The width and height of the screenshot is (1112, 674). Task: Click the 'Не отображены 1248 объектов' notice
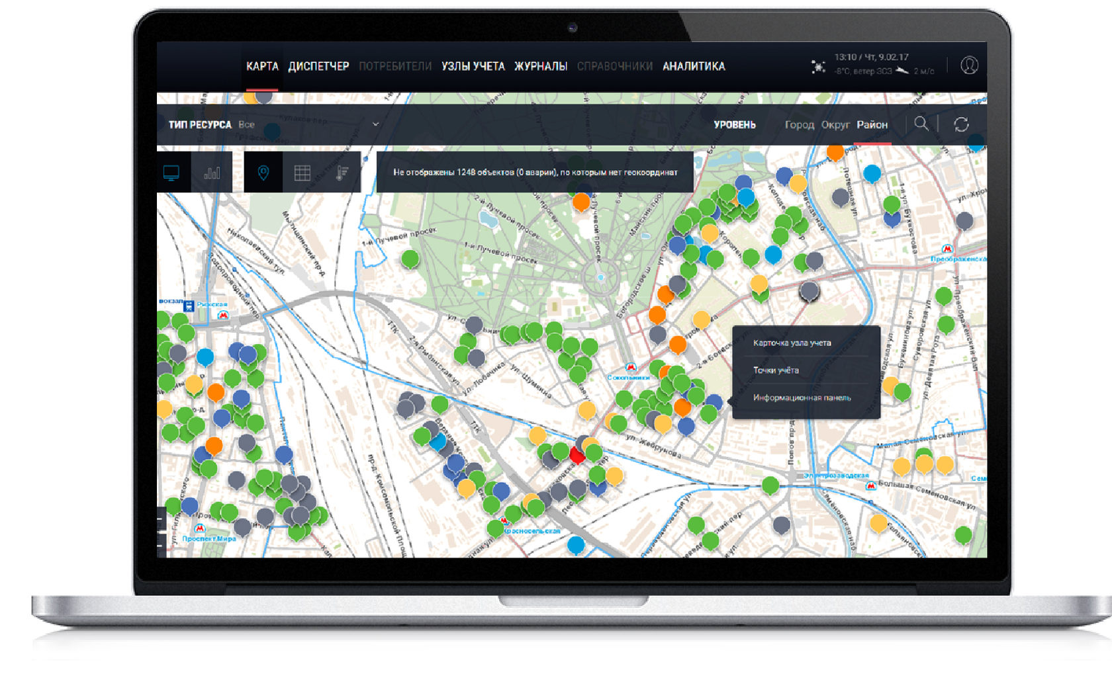click(x=535, y=172)
